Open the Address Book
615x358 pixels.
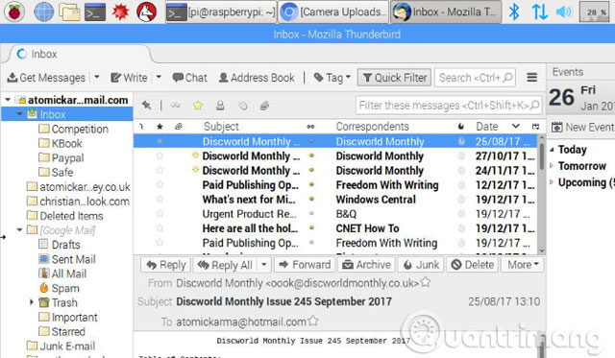[257, 78]
